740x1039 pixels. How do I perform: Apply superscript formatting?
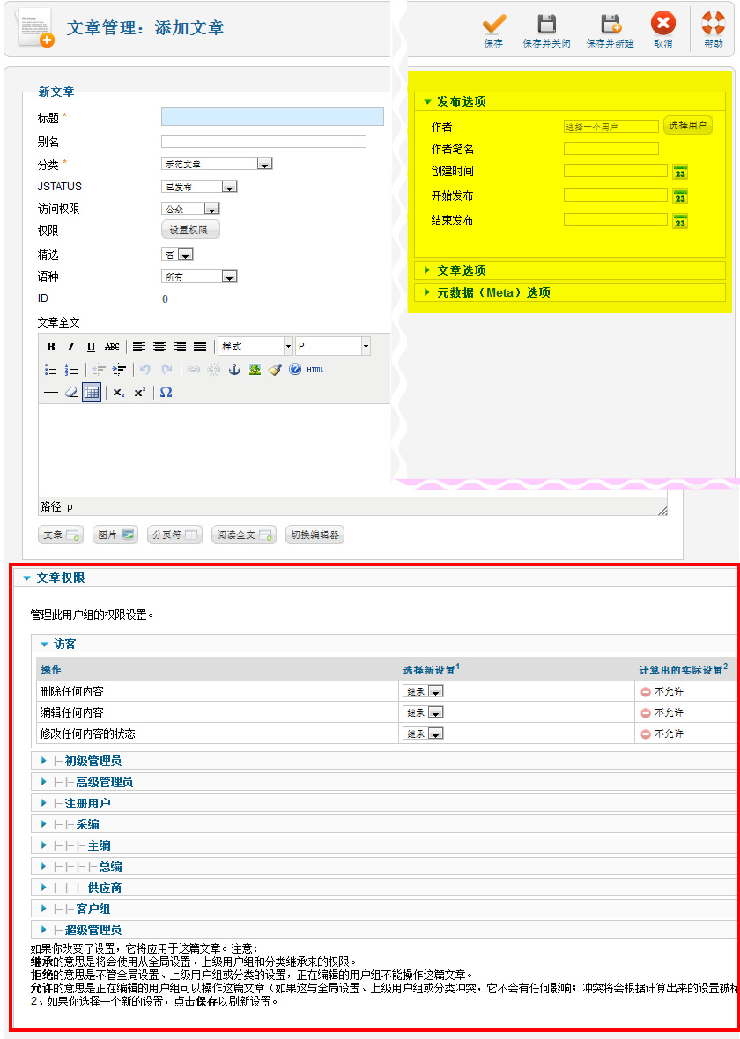139,393
